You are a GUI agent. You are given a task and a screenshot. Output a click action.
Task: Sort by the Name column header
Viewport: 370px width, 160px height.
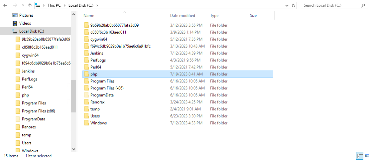click(89, 16)
